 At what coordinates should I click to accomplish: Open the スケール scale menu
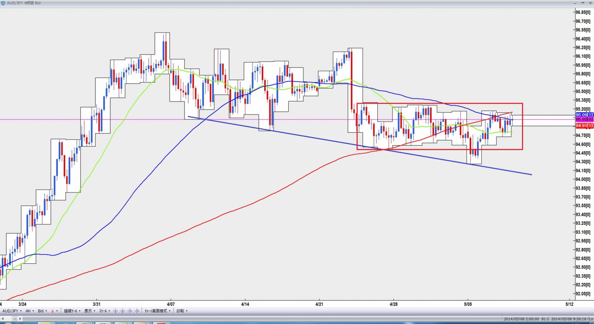(105, 311)
